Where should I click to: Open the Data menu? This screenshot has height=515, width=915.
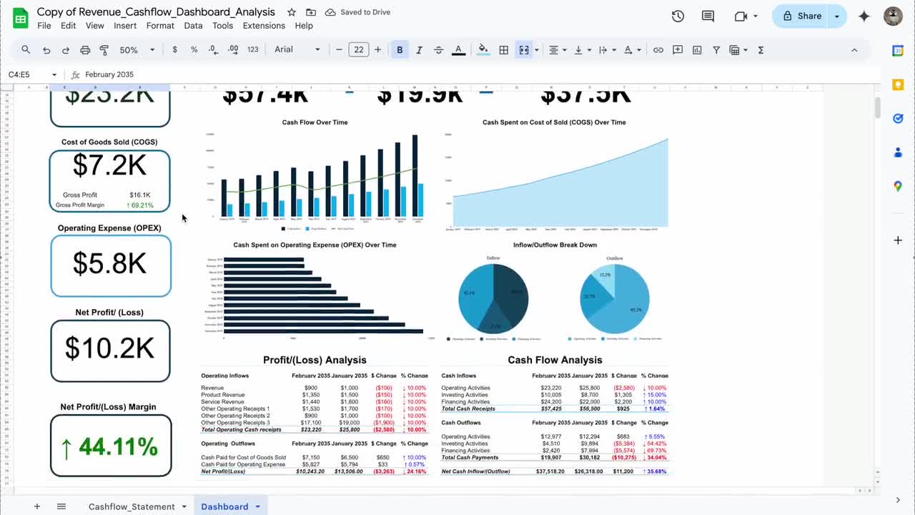[193, 26]
